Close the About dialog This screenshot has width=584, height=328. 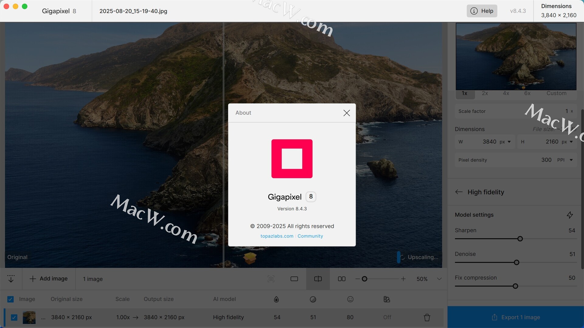[346, 113]
